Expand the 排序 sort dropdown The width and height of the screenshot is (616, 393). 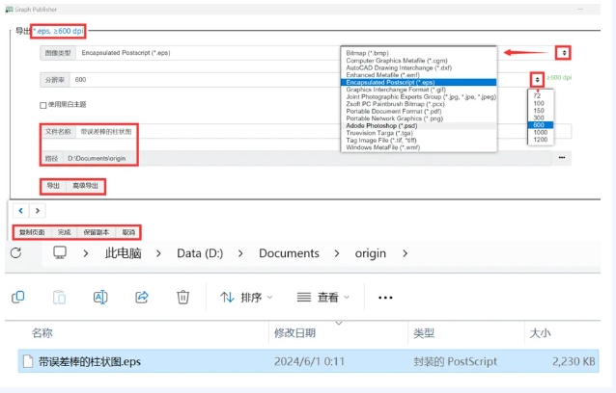[247, 298]
